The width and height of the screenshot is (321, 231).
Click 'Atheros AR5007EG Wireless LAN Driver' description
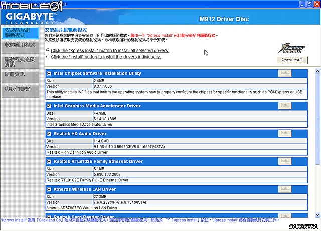pyautogui.click(x=82, y=208)
